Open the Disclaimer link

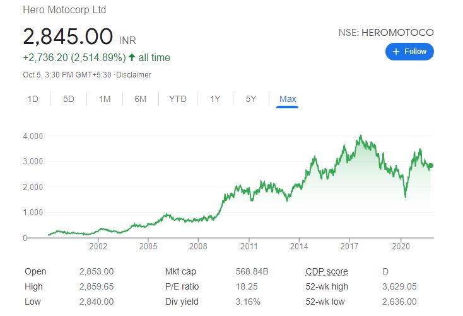click(x=136, y=75)
